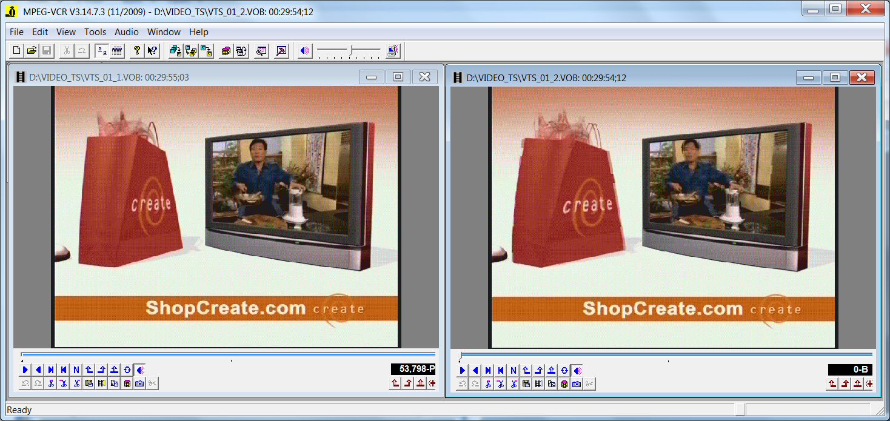Activate the context help arrow-question icon
The width and height of the screenshot is (890, 421).
pyautogui.click(x=152, y=51)
